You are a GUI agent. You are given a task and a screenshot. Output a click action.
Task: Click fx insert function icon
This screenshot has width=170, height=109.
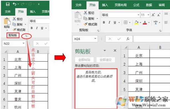click(x=128, y=39)
